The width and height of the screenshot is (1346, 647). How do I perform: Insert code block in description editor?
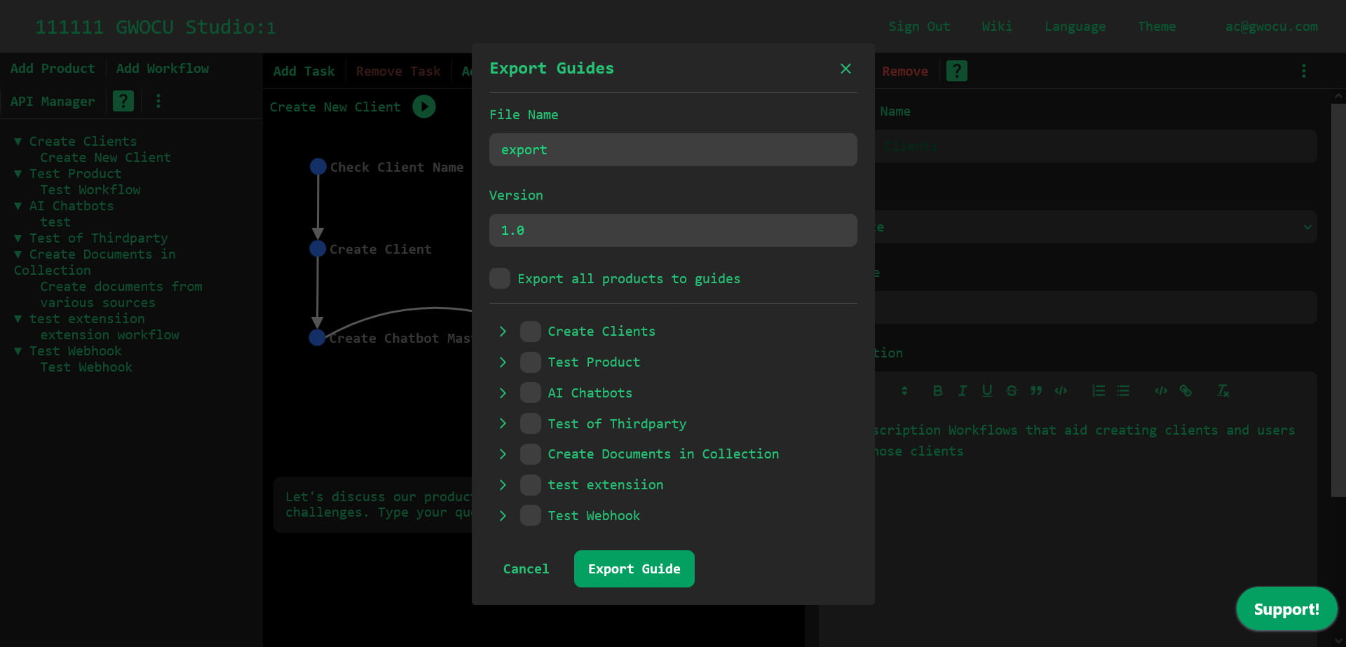point(1061,391)
